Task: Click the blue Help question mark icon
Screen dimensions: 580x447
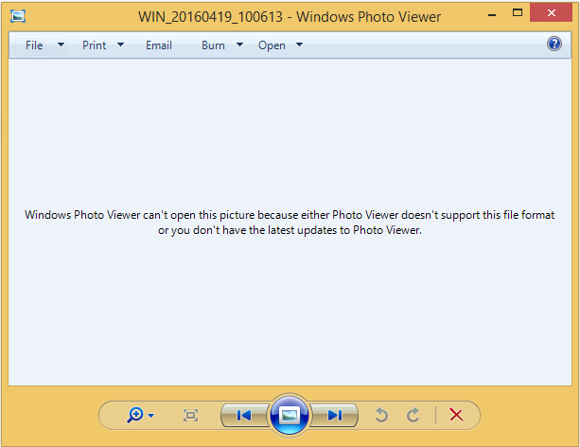Action: pyautogui.click(x=554, y=44)
